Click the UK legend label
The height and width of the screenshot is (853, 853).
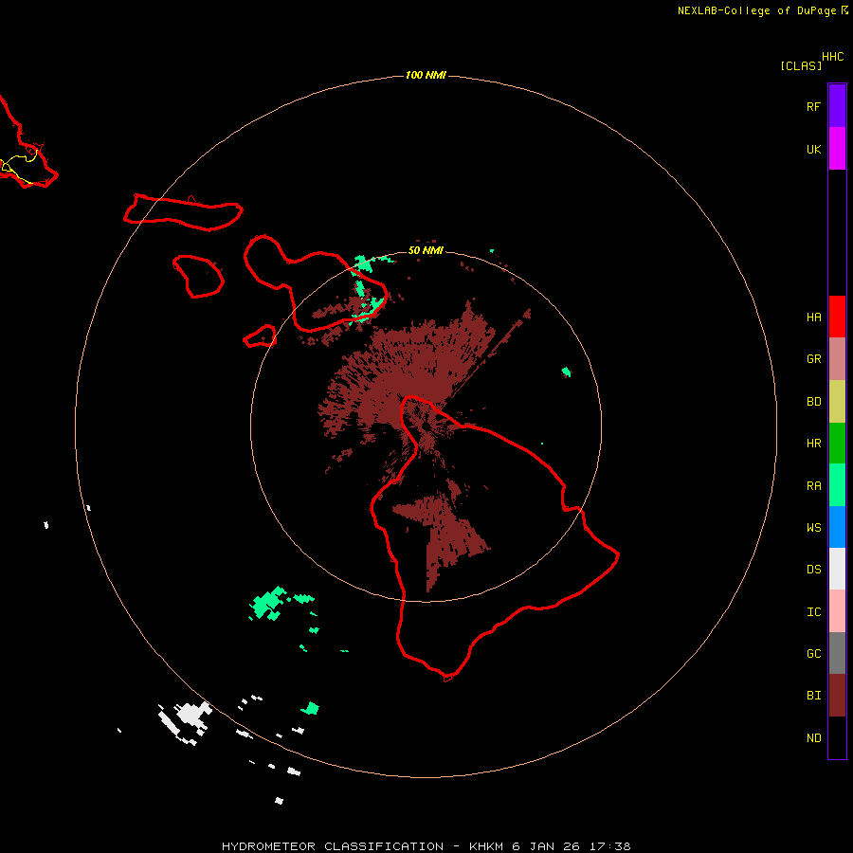(813, 149)
